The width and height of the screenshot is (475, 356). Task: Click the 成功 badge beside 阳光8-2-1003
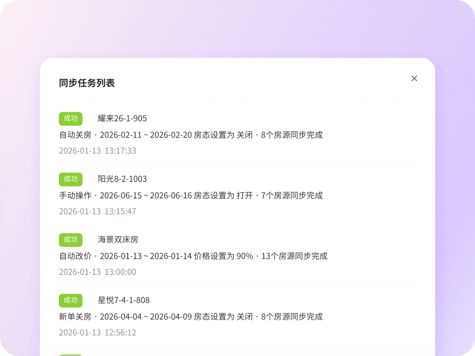[x=71, y=179]
